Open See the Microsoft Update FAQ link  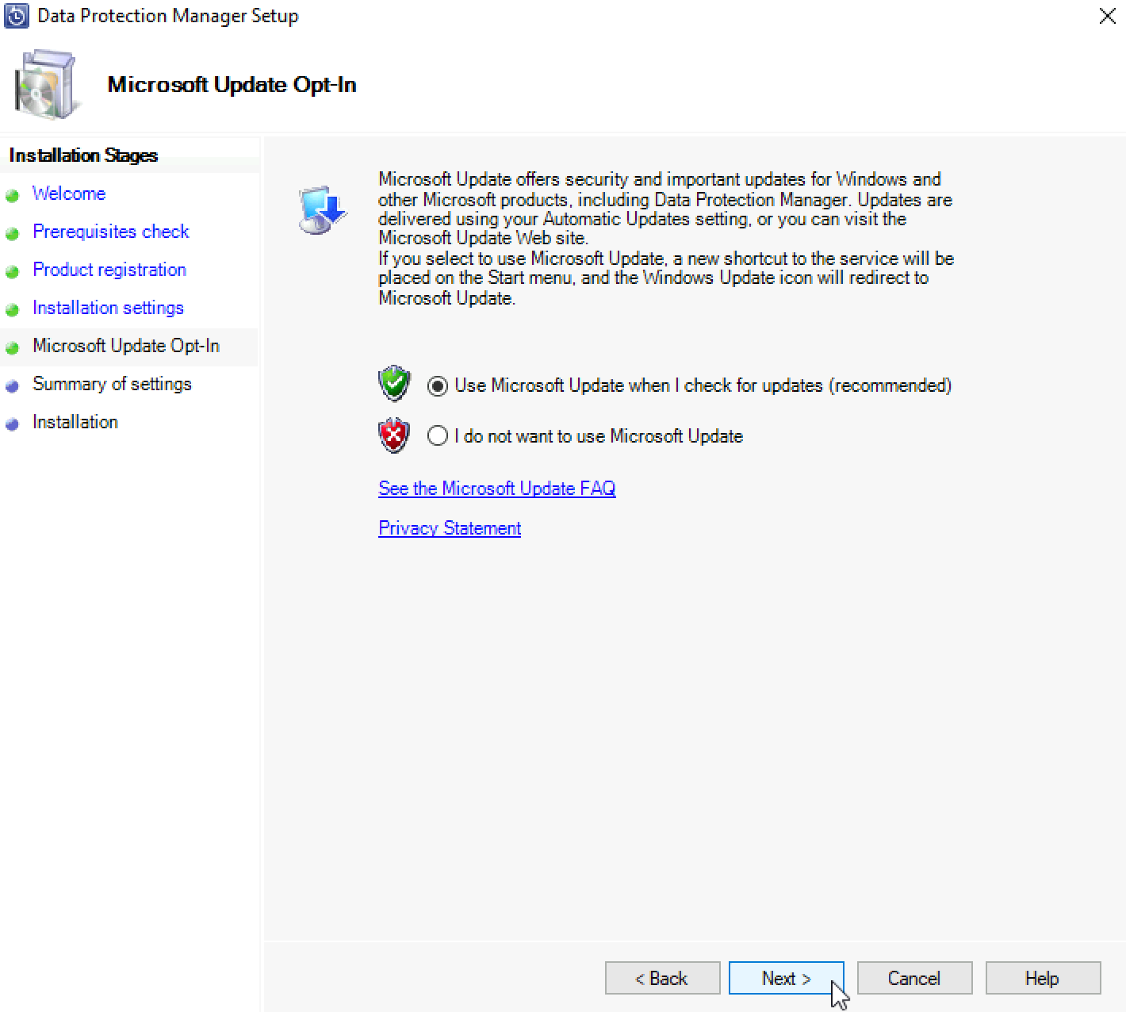coord(497,489)
